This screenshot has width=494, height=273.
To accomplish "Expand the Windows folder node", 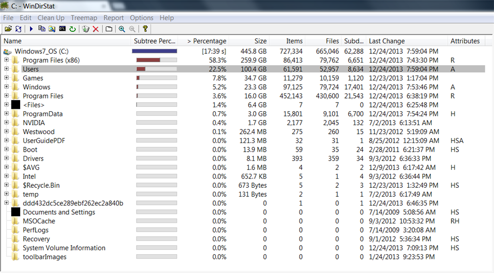I will [7, 87].
